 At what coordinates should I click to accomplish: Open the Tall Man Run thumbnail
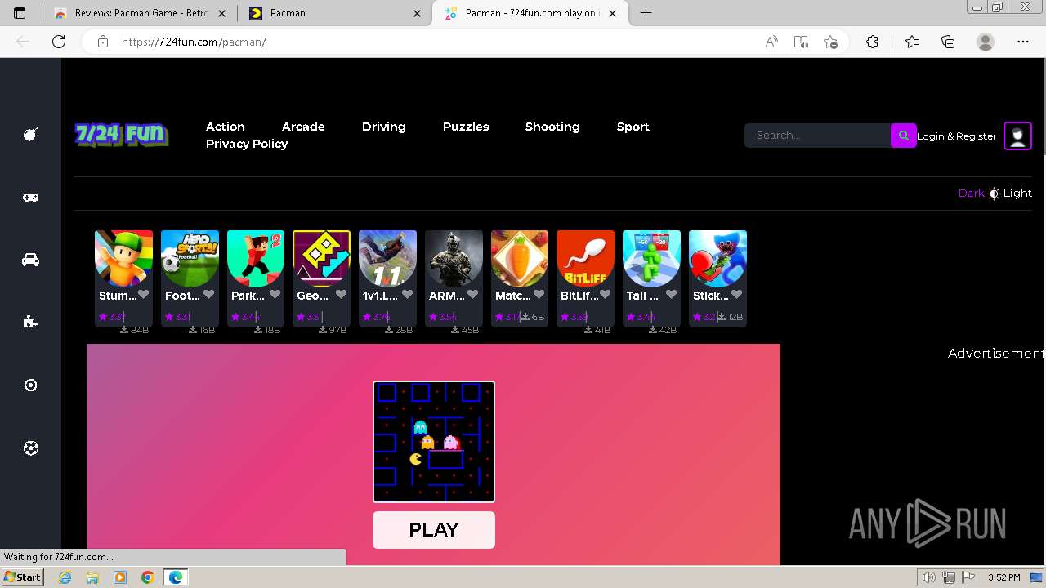[x=651, y=258]
